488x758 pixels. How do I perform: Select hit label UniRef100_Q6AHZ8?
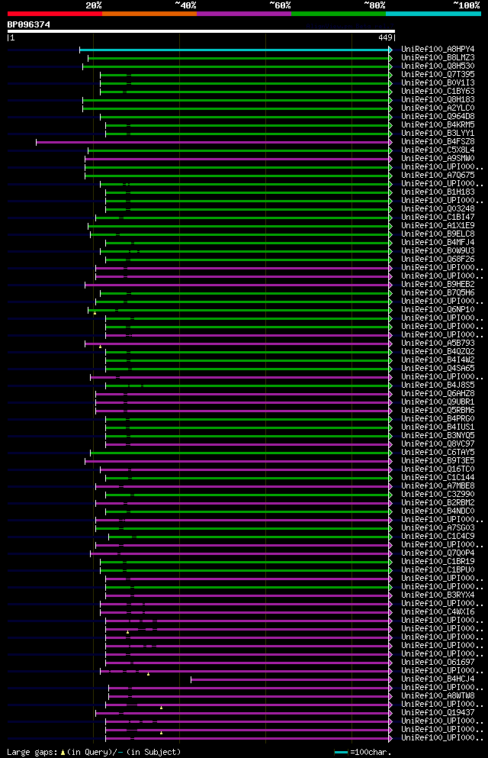pyautogui.click(x=438, y=393)
